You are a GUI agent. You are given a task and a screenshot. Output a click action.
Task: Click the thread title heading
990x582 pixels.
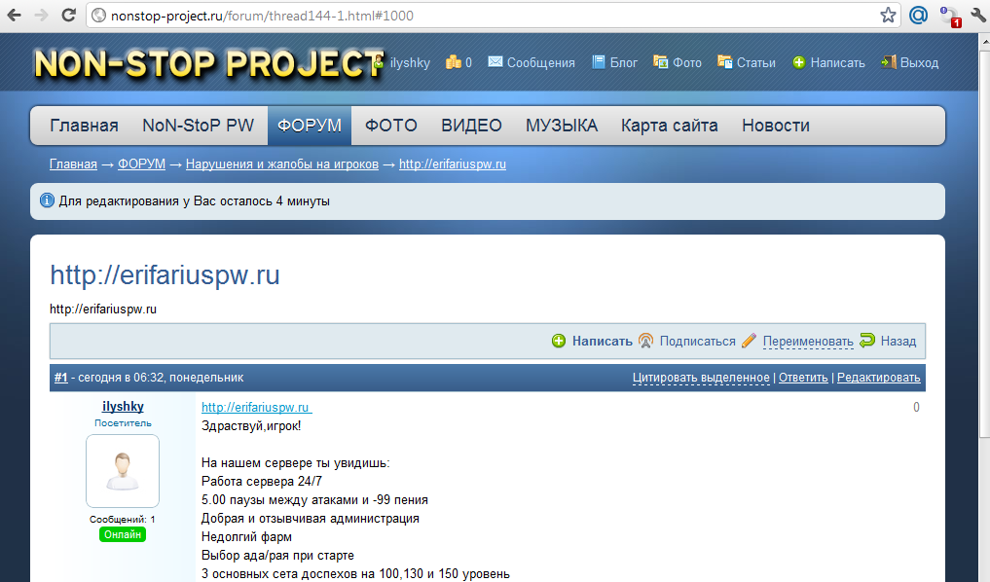[165, 274]
